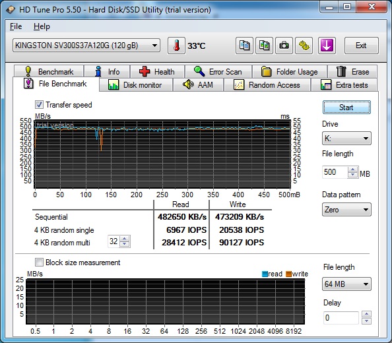Open the Error Scan magnifier tab

pyautogui.click(x=218, y=72)
